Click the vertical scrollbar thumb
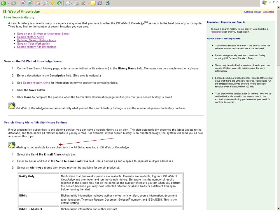280x210 pixels. point(278,38)
